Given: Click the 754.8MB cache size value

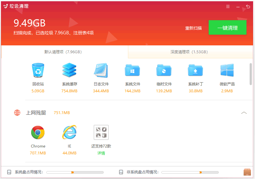Looking at the screenshot, I should [69, 91].
